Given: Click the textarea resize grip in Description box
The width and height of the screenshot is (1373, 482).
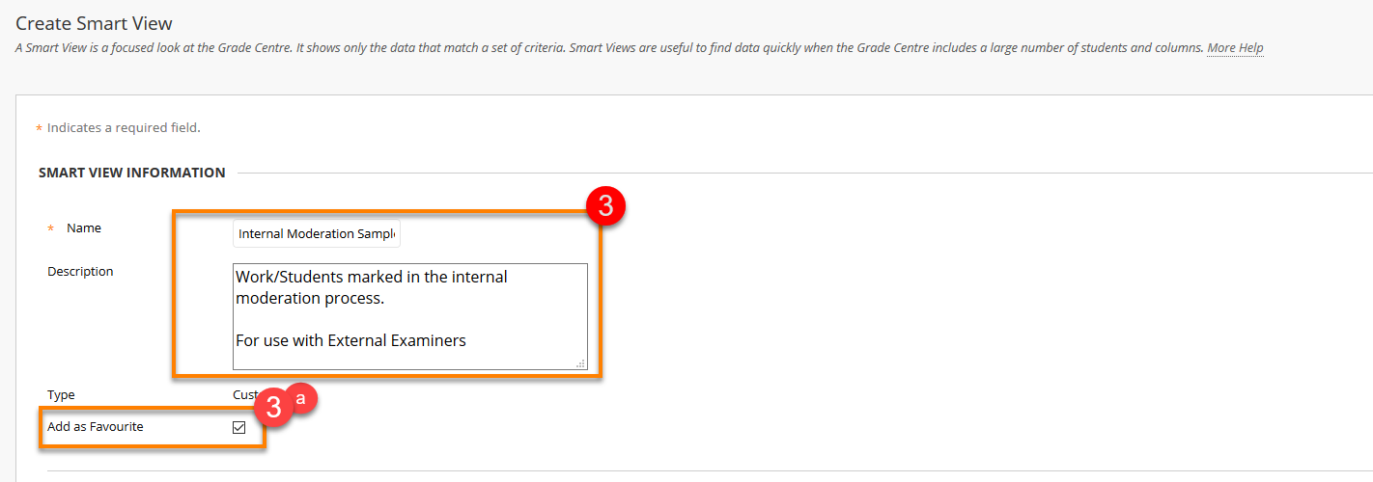Looking at the screenshot, I should point(581,363).
